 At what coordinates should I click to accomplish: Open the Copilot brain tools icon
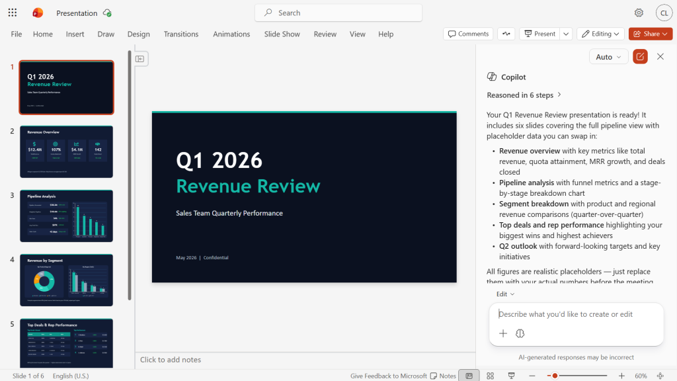point(520,333)
